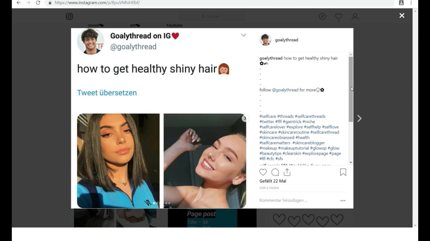
Task: Open the profile person icon
Action: pos(355,16)
